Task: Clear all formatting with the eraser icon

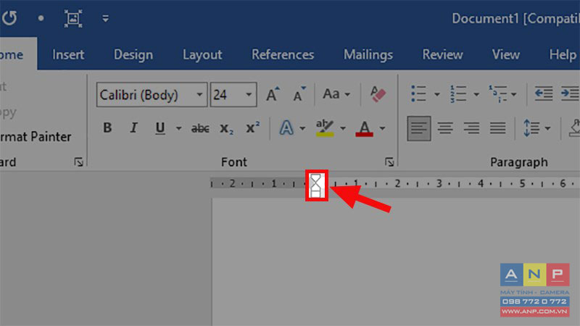Action: click(x=378, y=94)
